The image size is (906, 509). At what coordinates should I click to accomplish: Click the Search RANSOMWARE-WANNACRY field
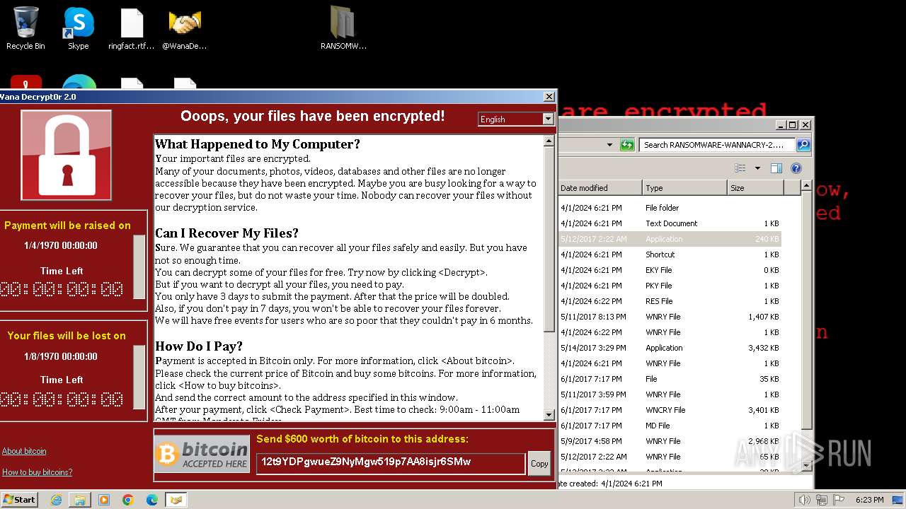717,145
